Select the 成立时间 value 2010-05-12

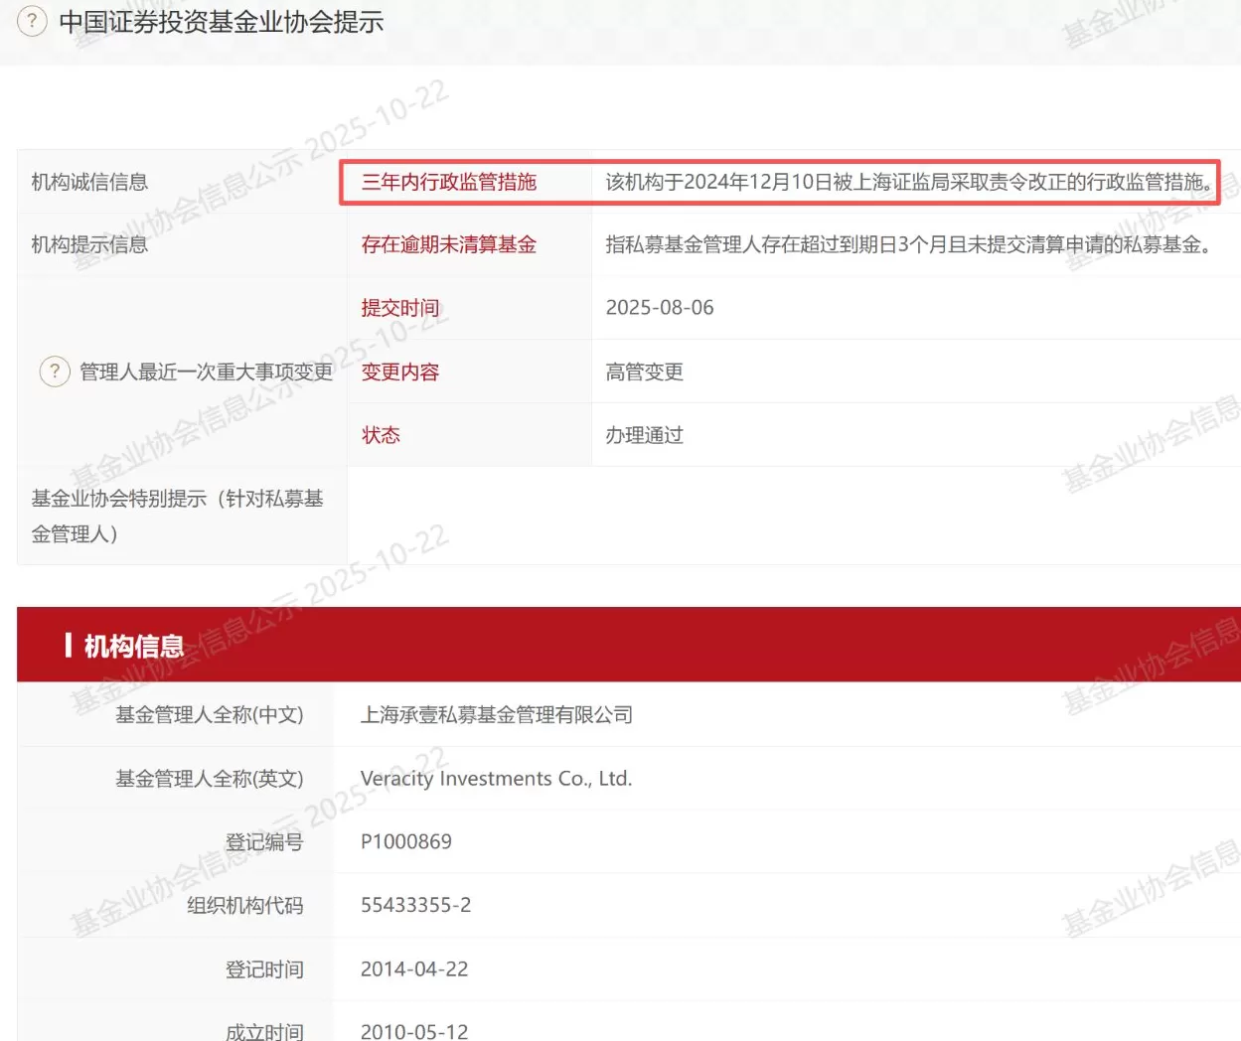coord(414,1031)
